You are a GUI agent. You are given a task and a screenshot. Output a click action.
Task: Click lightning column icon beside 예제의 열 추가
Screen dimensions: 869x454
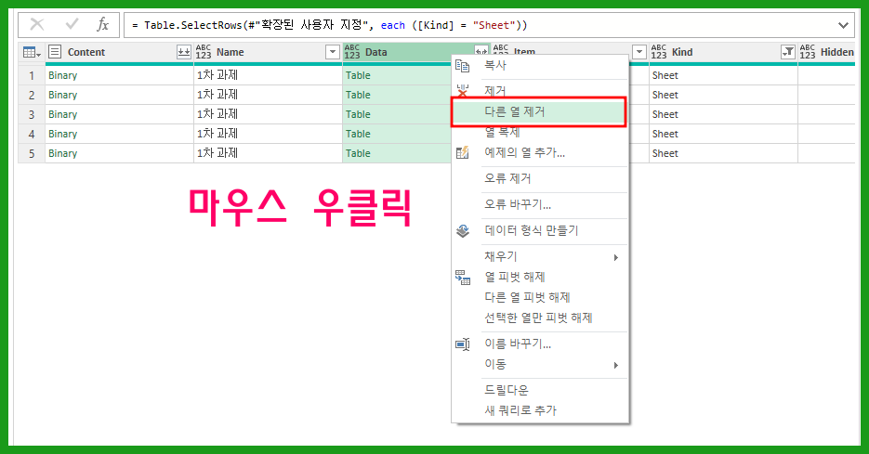pos(462,152)
